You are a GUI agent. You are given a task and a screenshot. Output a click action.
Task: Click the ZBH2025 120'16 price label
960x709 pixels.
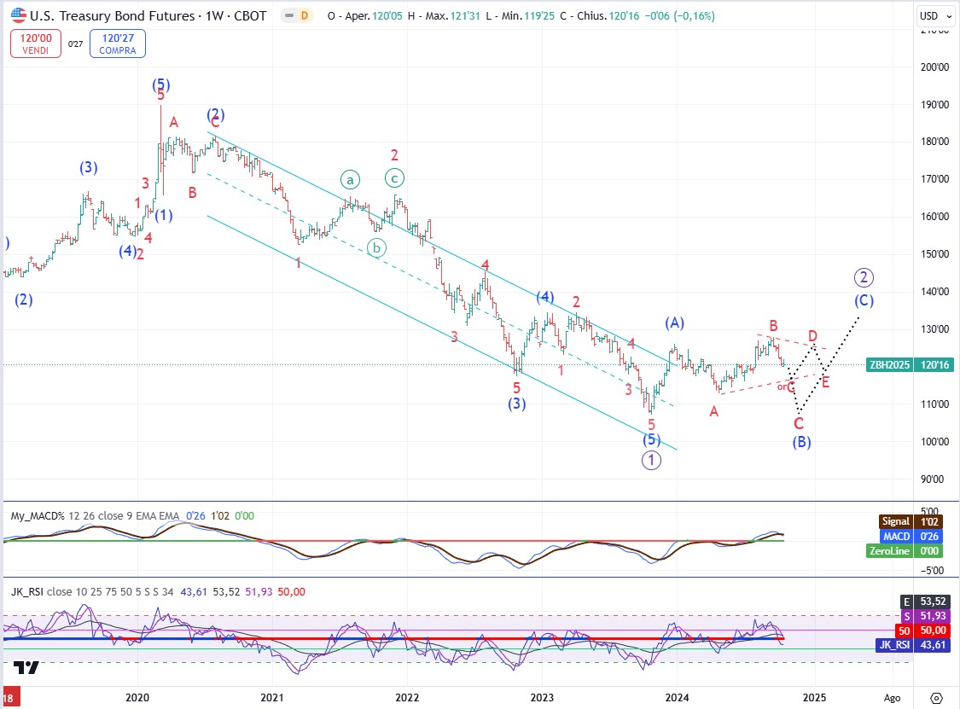(910, 365)
